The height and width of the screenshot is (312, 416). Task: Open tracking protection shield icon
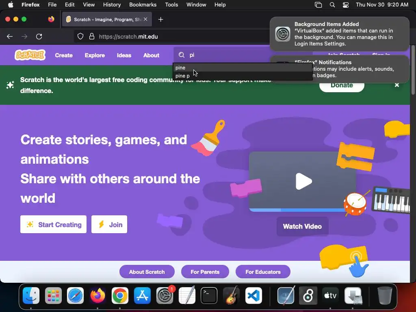pyautogui.click(x=80, y=37)
